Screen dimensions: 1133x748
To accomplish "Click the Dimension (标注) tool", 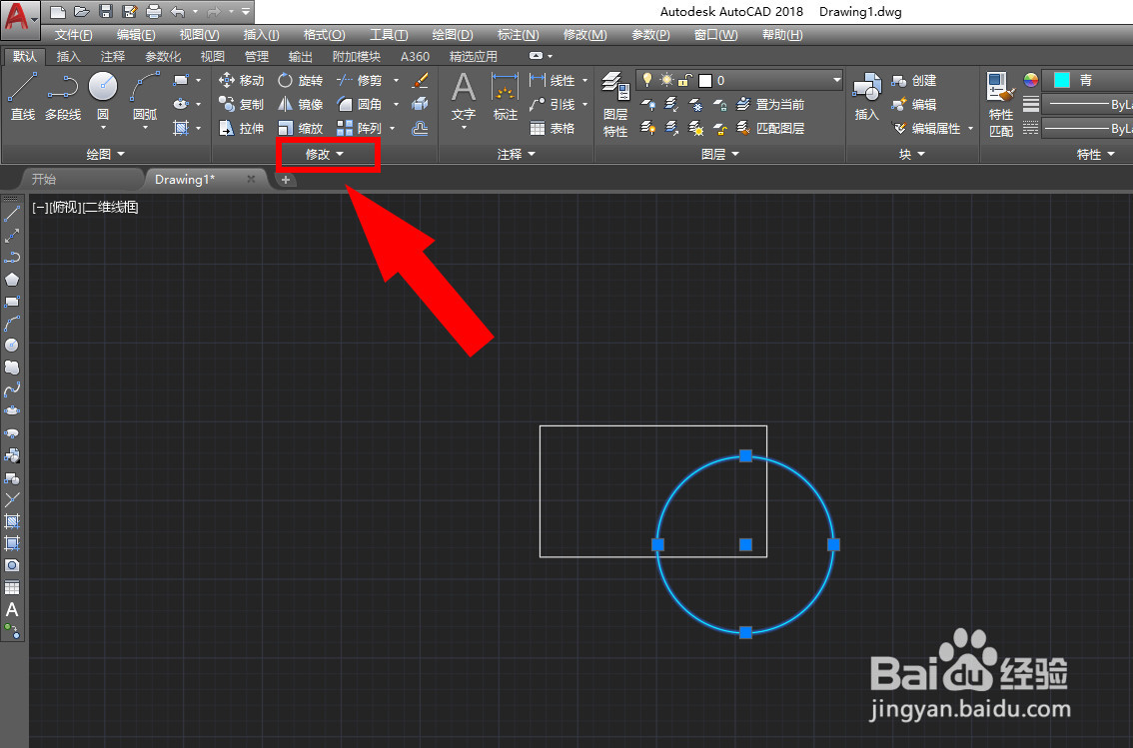I will pyautogui.click(x=506, y=96).
